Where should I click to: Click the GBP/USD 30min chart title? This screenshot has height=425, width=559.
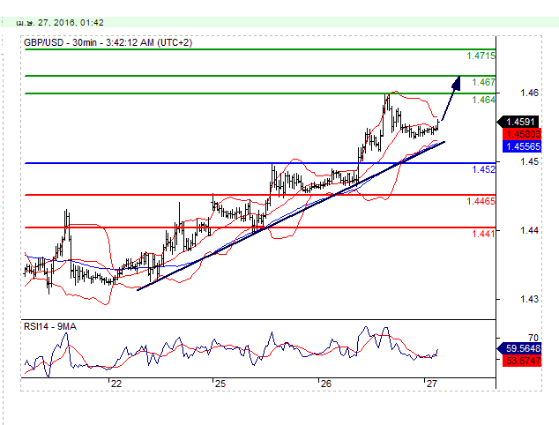tap(108, 43)
